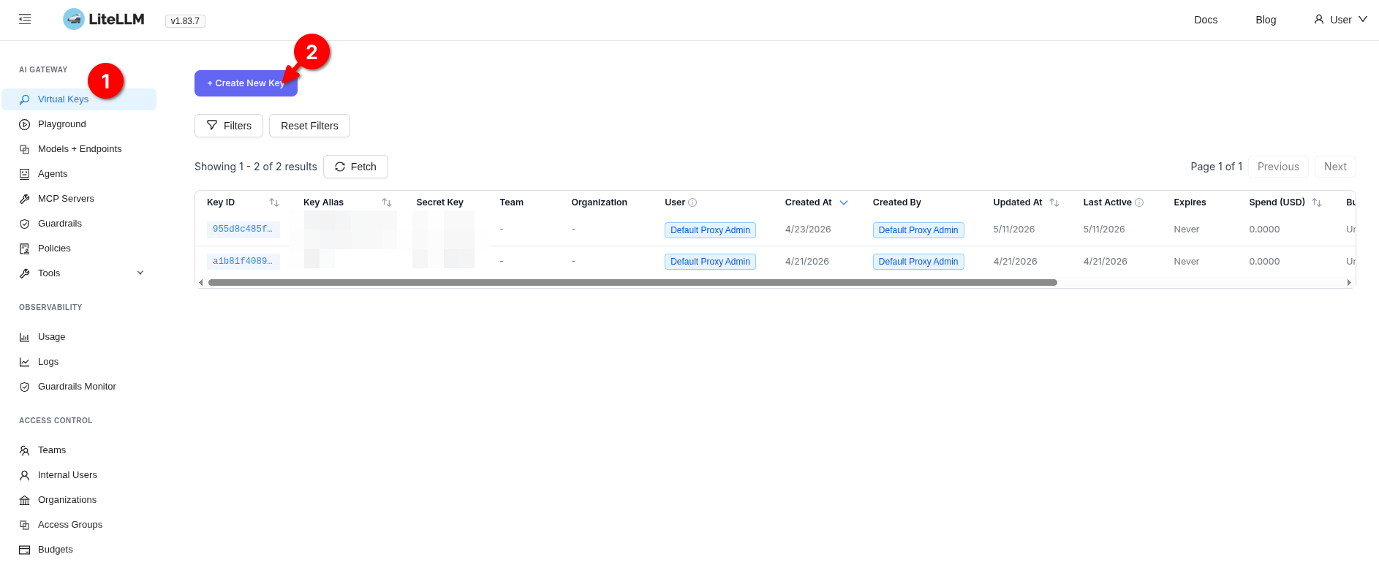Open key ID 955d8c485f link

(243, 230)
